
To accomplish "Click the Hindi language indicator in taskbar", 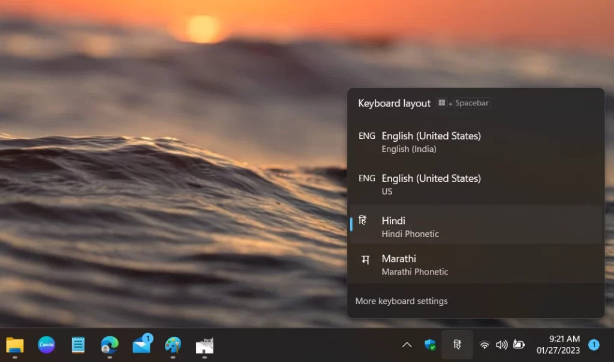I will [457, 345].
